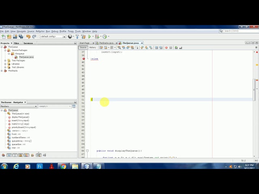259x194 pixels.
Task: Click the Shift Line Right editor icon
Action: pos(161,48)
